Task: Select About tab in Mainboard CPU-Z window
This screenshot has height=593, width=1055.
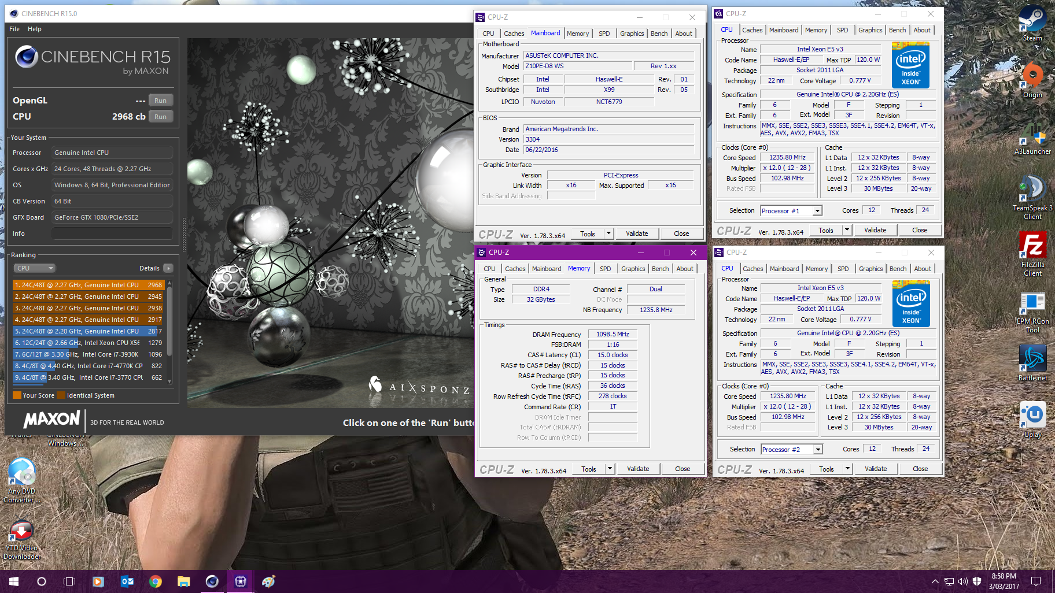Action: point(684,34)
